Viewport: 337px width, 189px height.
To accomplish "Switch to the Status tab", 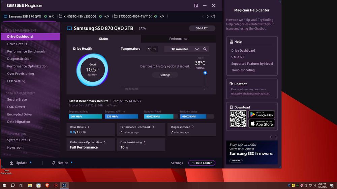I will tap(103, 39).
